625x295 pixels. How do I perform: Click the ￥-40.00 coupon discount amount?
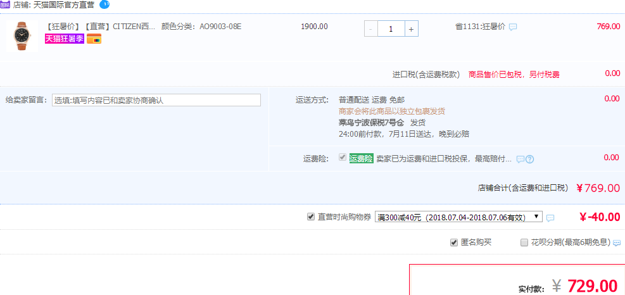(x=600, y=217)
